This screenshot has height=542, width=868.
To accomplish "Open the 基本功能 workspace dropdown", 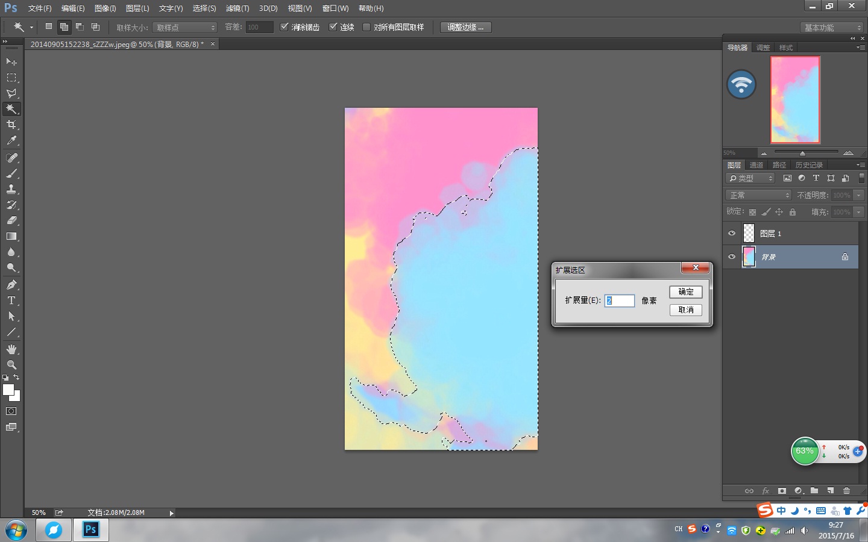I will 832,28.
